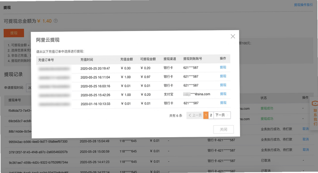
Task: Click the 关闭 button in the dialog
Action: pos(223,129)
